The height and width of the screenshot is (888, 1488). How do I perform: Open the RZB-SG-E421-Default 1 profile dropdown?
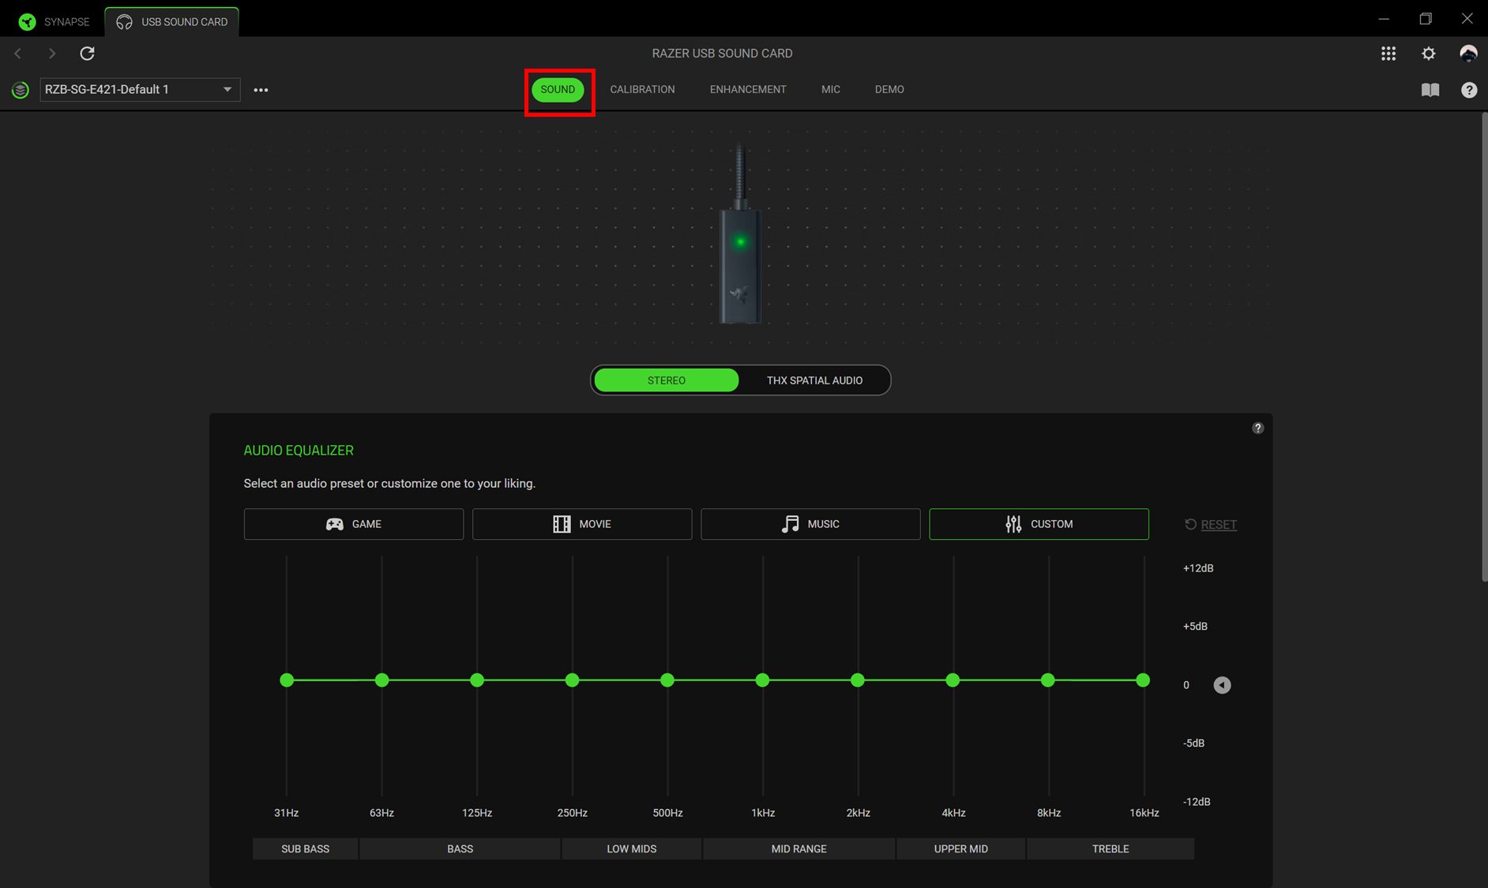coord(139,89)
